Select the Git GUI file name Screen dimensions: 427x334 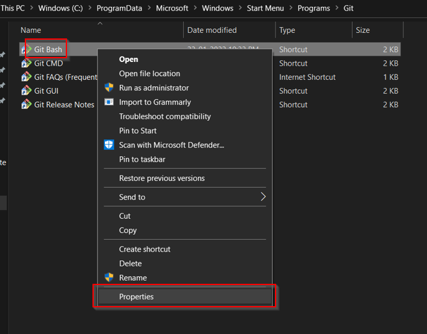47,91
